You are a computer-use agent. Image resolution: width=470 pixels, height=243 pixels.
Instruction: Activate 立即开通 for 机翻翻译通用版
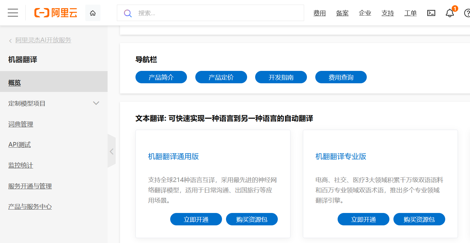pos(196,219)
